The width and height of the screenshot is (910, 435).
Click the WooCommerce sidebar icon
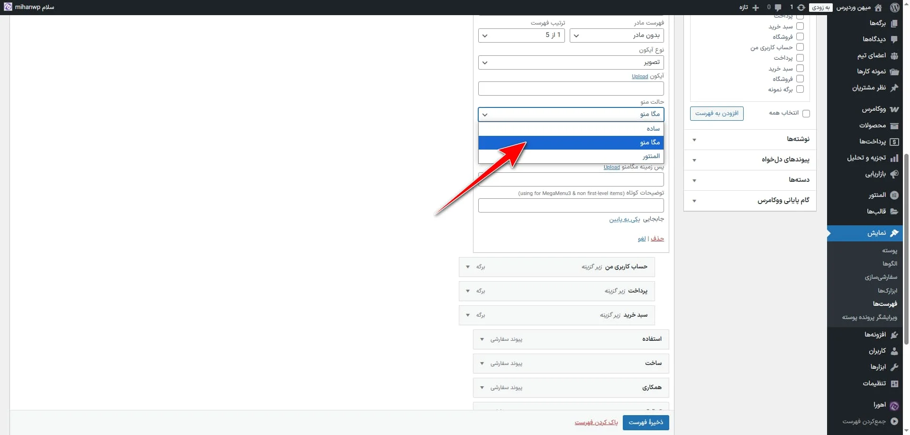click(894, 109)
